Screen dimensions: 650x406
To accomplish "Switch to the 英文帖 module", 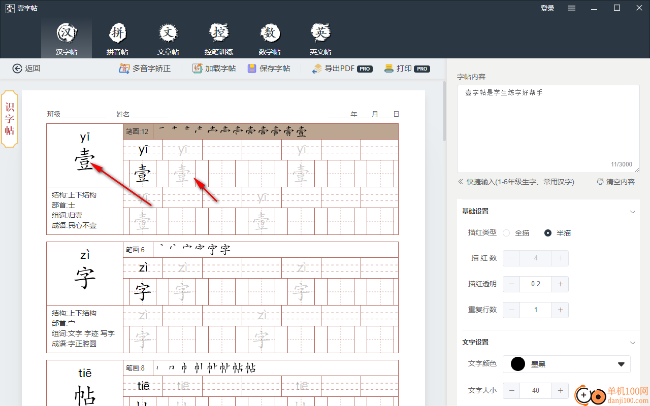I will [320, 39].
